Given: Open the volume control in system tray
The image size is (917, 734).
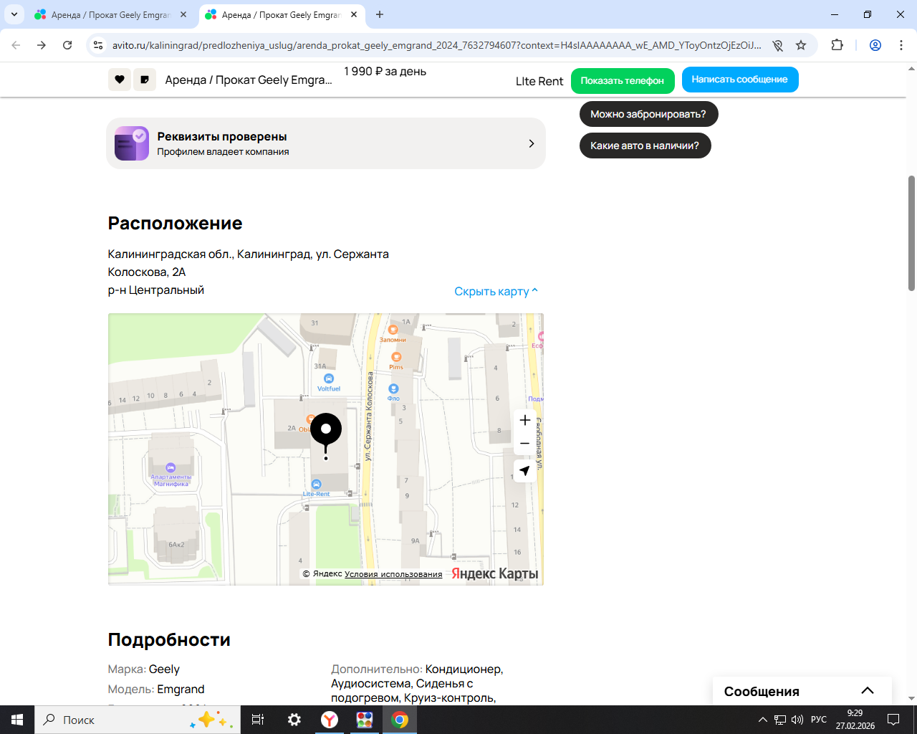Looking at the screenshot, I should 797,720.
